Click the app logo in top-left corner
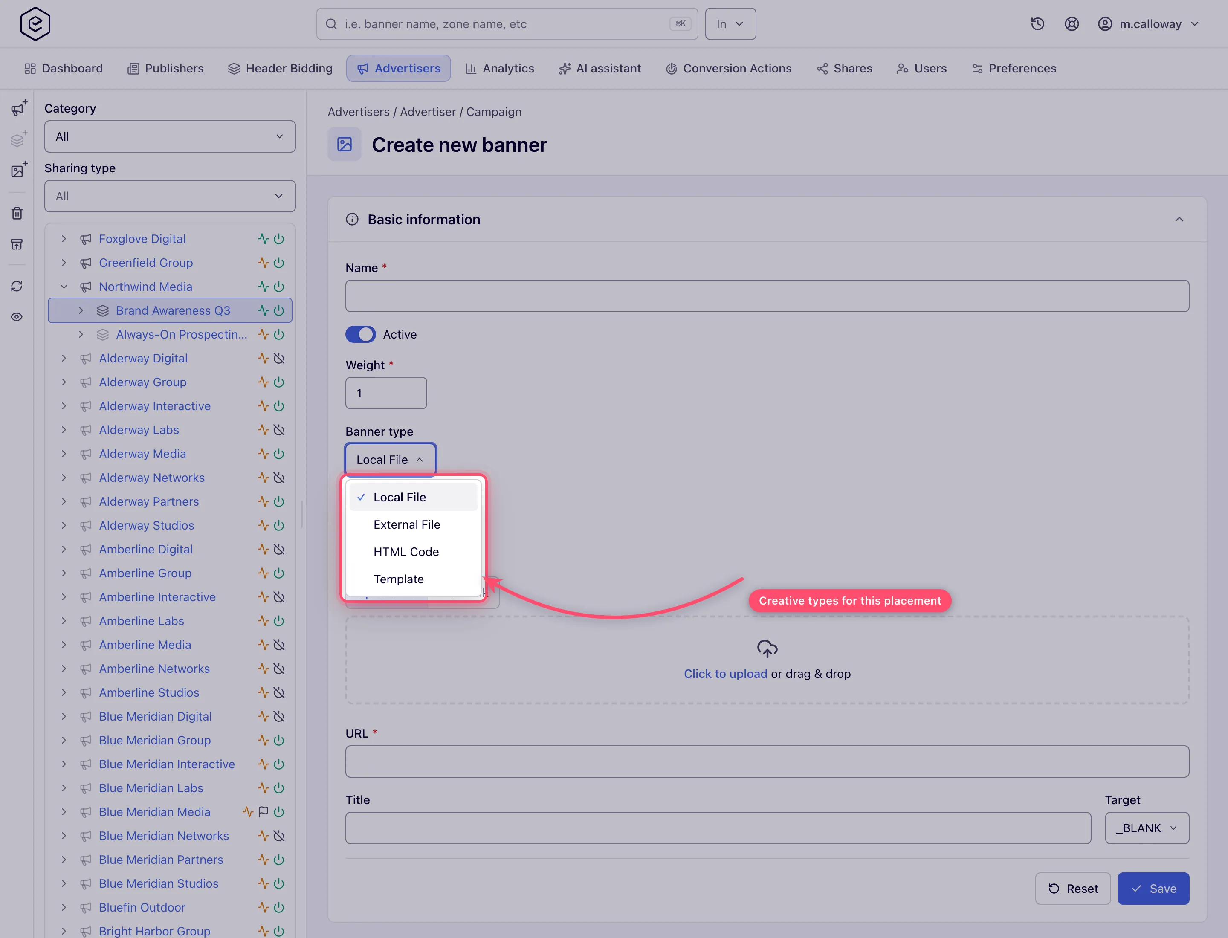 click(35, 24)
